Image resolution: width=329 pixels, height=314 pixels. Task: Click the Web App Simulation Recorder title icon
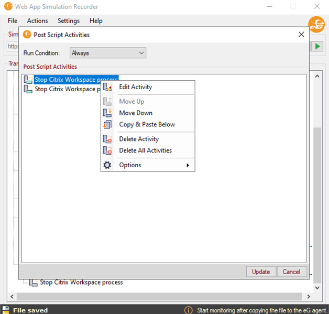click(8, 6)
